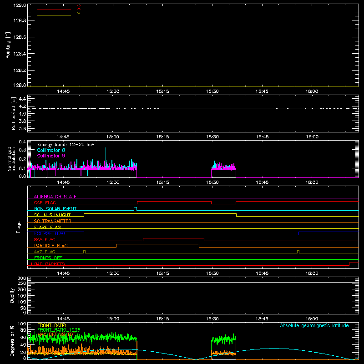Click the Pointing axis title
The height and width of the screenshot is (364, 364).
(8, 45)
